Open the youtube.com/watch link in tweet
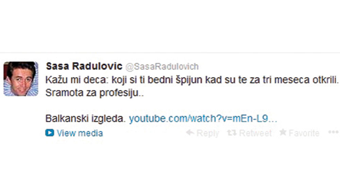The height and width of the screenshot is (190, 340). (x=203, y=119)
